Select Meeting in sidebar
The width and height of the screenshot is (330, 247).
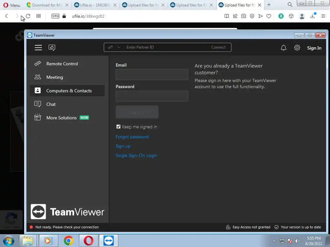[67, 77]
